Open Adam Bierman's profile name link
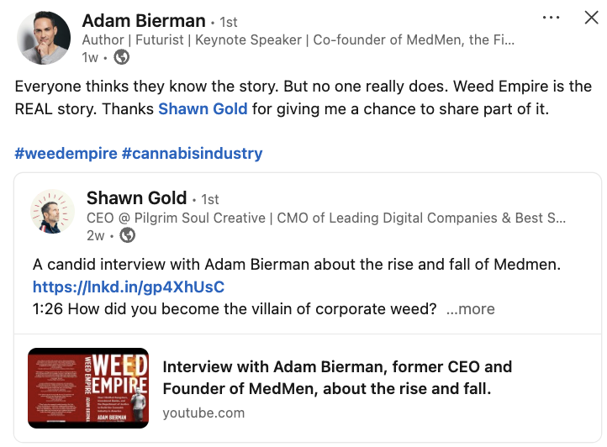 pos(144,20)
